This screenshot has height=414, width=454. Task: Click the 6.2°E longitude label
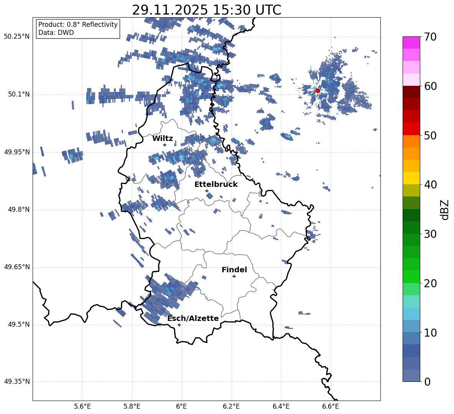pyautogui.click(x=231, y=406)
